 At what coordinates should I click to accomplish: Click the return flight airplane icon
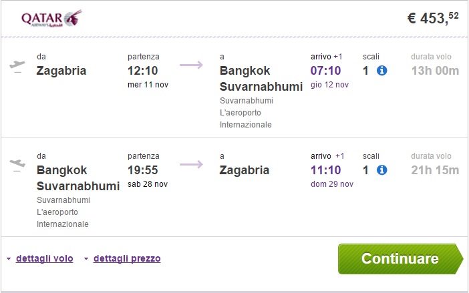point(17,164)
